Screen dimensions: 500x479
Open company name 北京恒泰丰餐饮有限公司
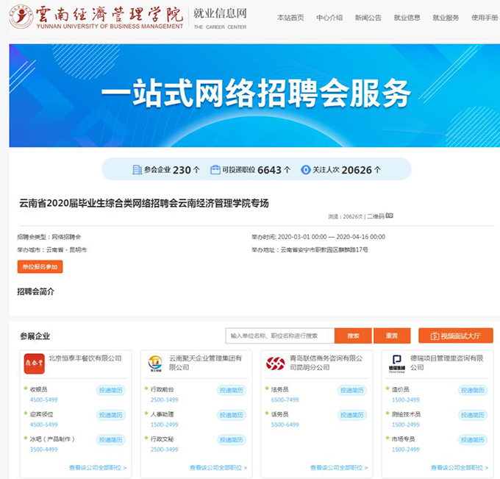[85, 358]
